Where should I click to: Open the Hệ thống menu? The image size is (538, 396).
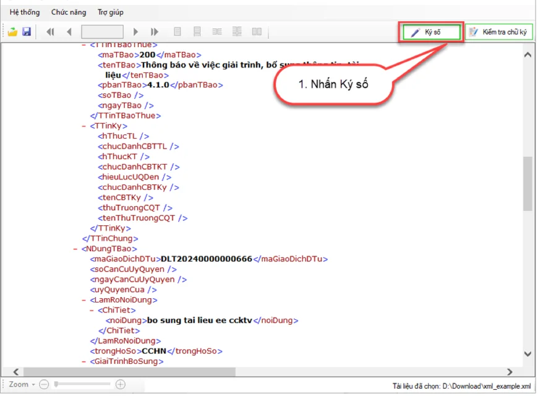coord(25,12)
